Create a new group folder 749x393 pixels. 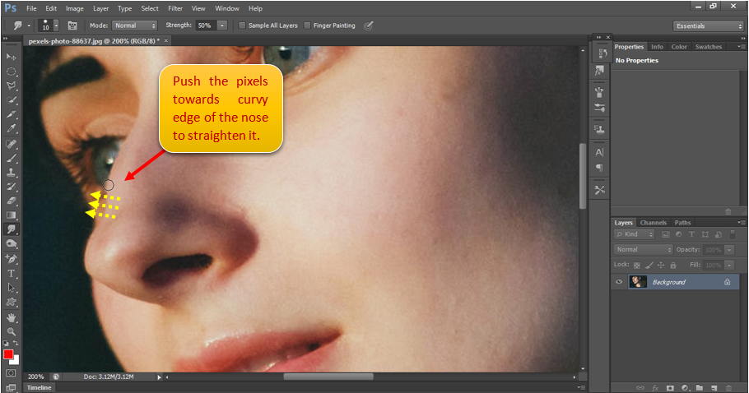(x=700, y=388)
